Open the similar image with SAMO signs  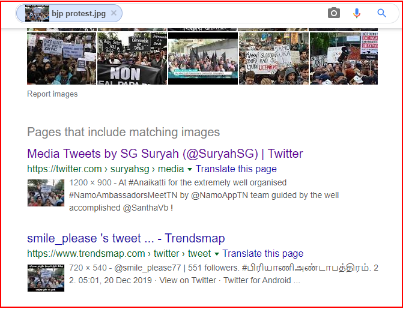(274, 58)
